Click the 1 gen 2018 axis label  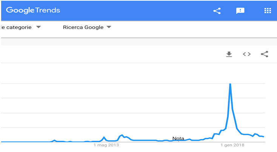coord(232,145)
